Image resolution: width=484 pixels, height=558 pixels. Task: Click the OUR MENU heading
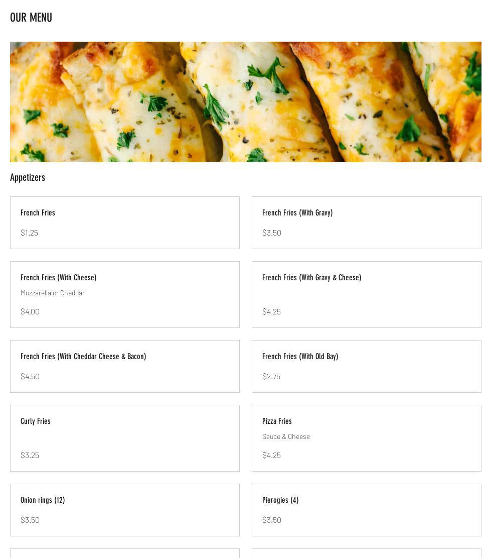31,18
